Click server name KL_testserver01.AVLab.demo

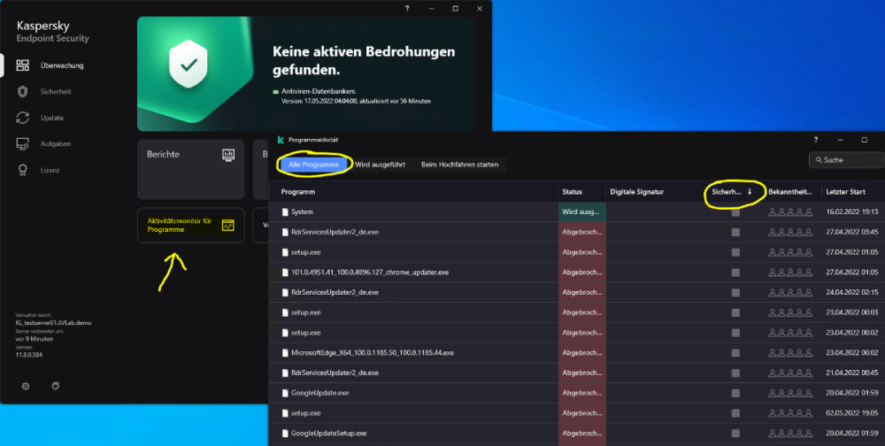click(53, 323)
